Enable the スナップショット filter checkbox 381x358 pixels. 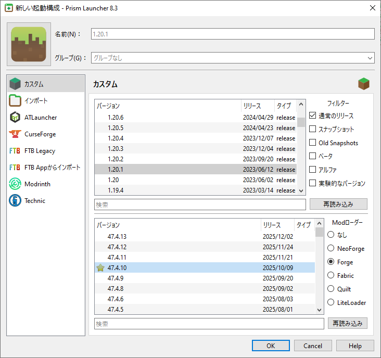pos(313,129)
